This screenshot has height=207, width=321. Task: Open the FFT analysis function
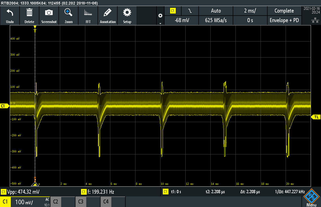(88, 15)
